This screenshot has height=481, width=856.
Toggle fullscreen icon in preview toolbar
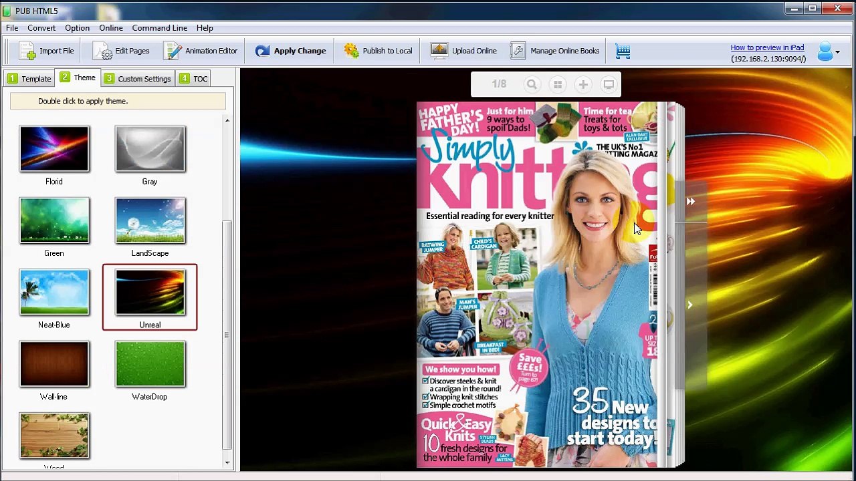(609, 85)
